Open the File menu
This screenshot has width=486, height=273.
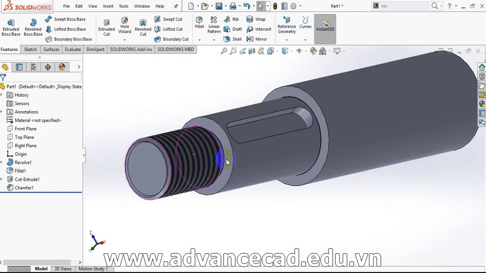point(66,6)
